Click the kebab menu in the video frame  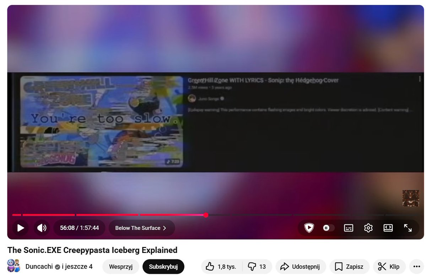(x=420, y=79)
